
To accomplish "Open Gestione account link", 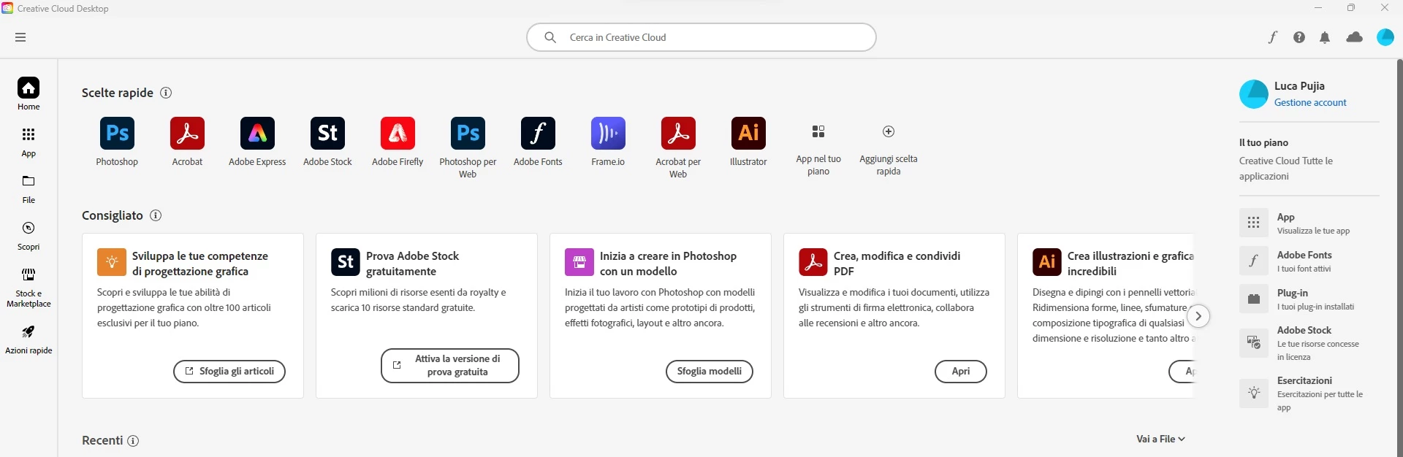I will point(1310,103).
